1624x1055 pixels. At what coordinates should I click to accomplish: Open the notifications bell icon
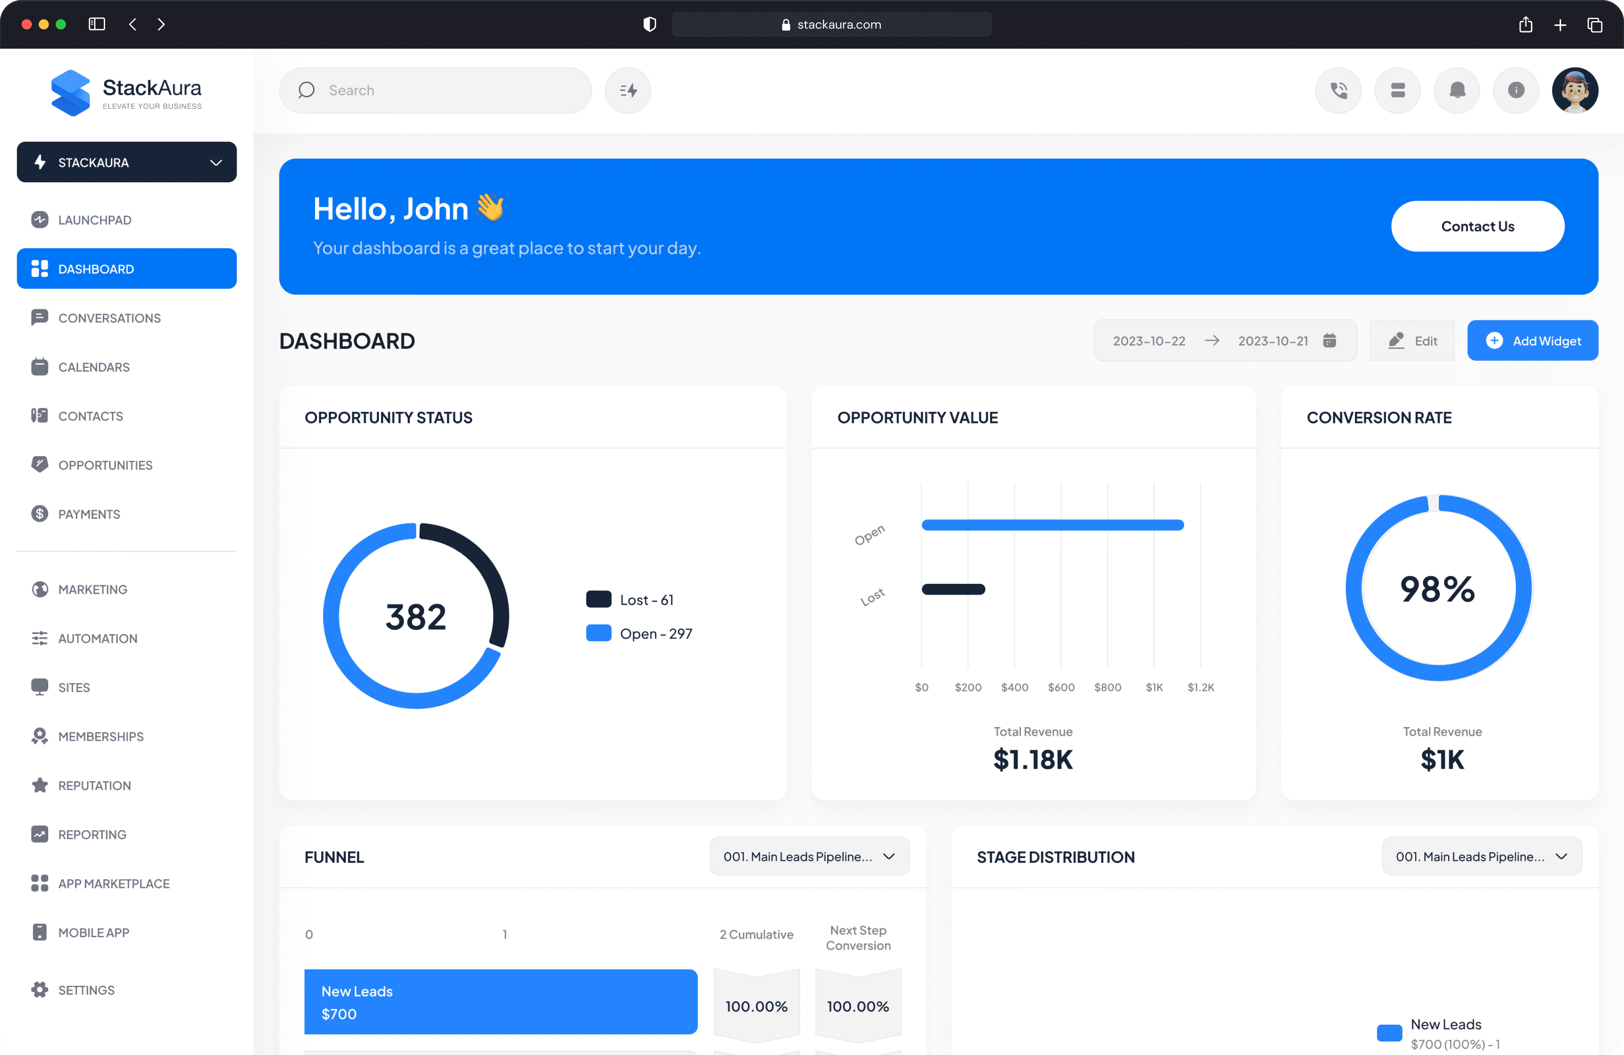(x=1457, y=90)
